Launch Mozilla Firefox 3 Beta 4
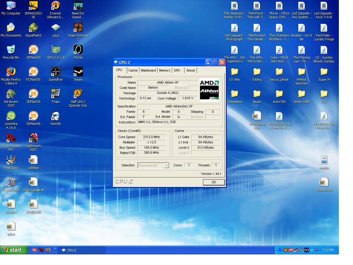 tap(11, 76)
